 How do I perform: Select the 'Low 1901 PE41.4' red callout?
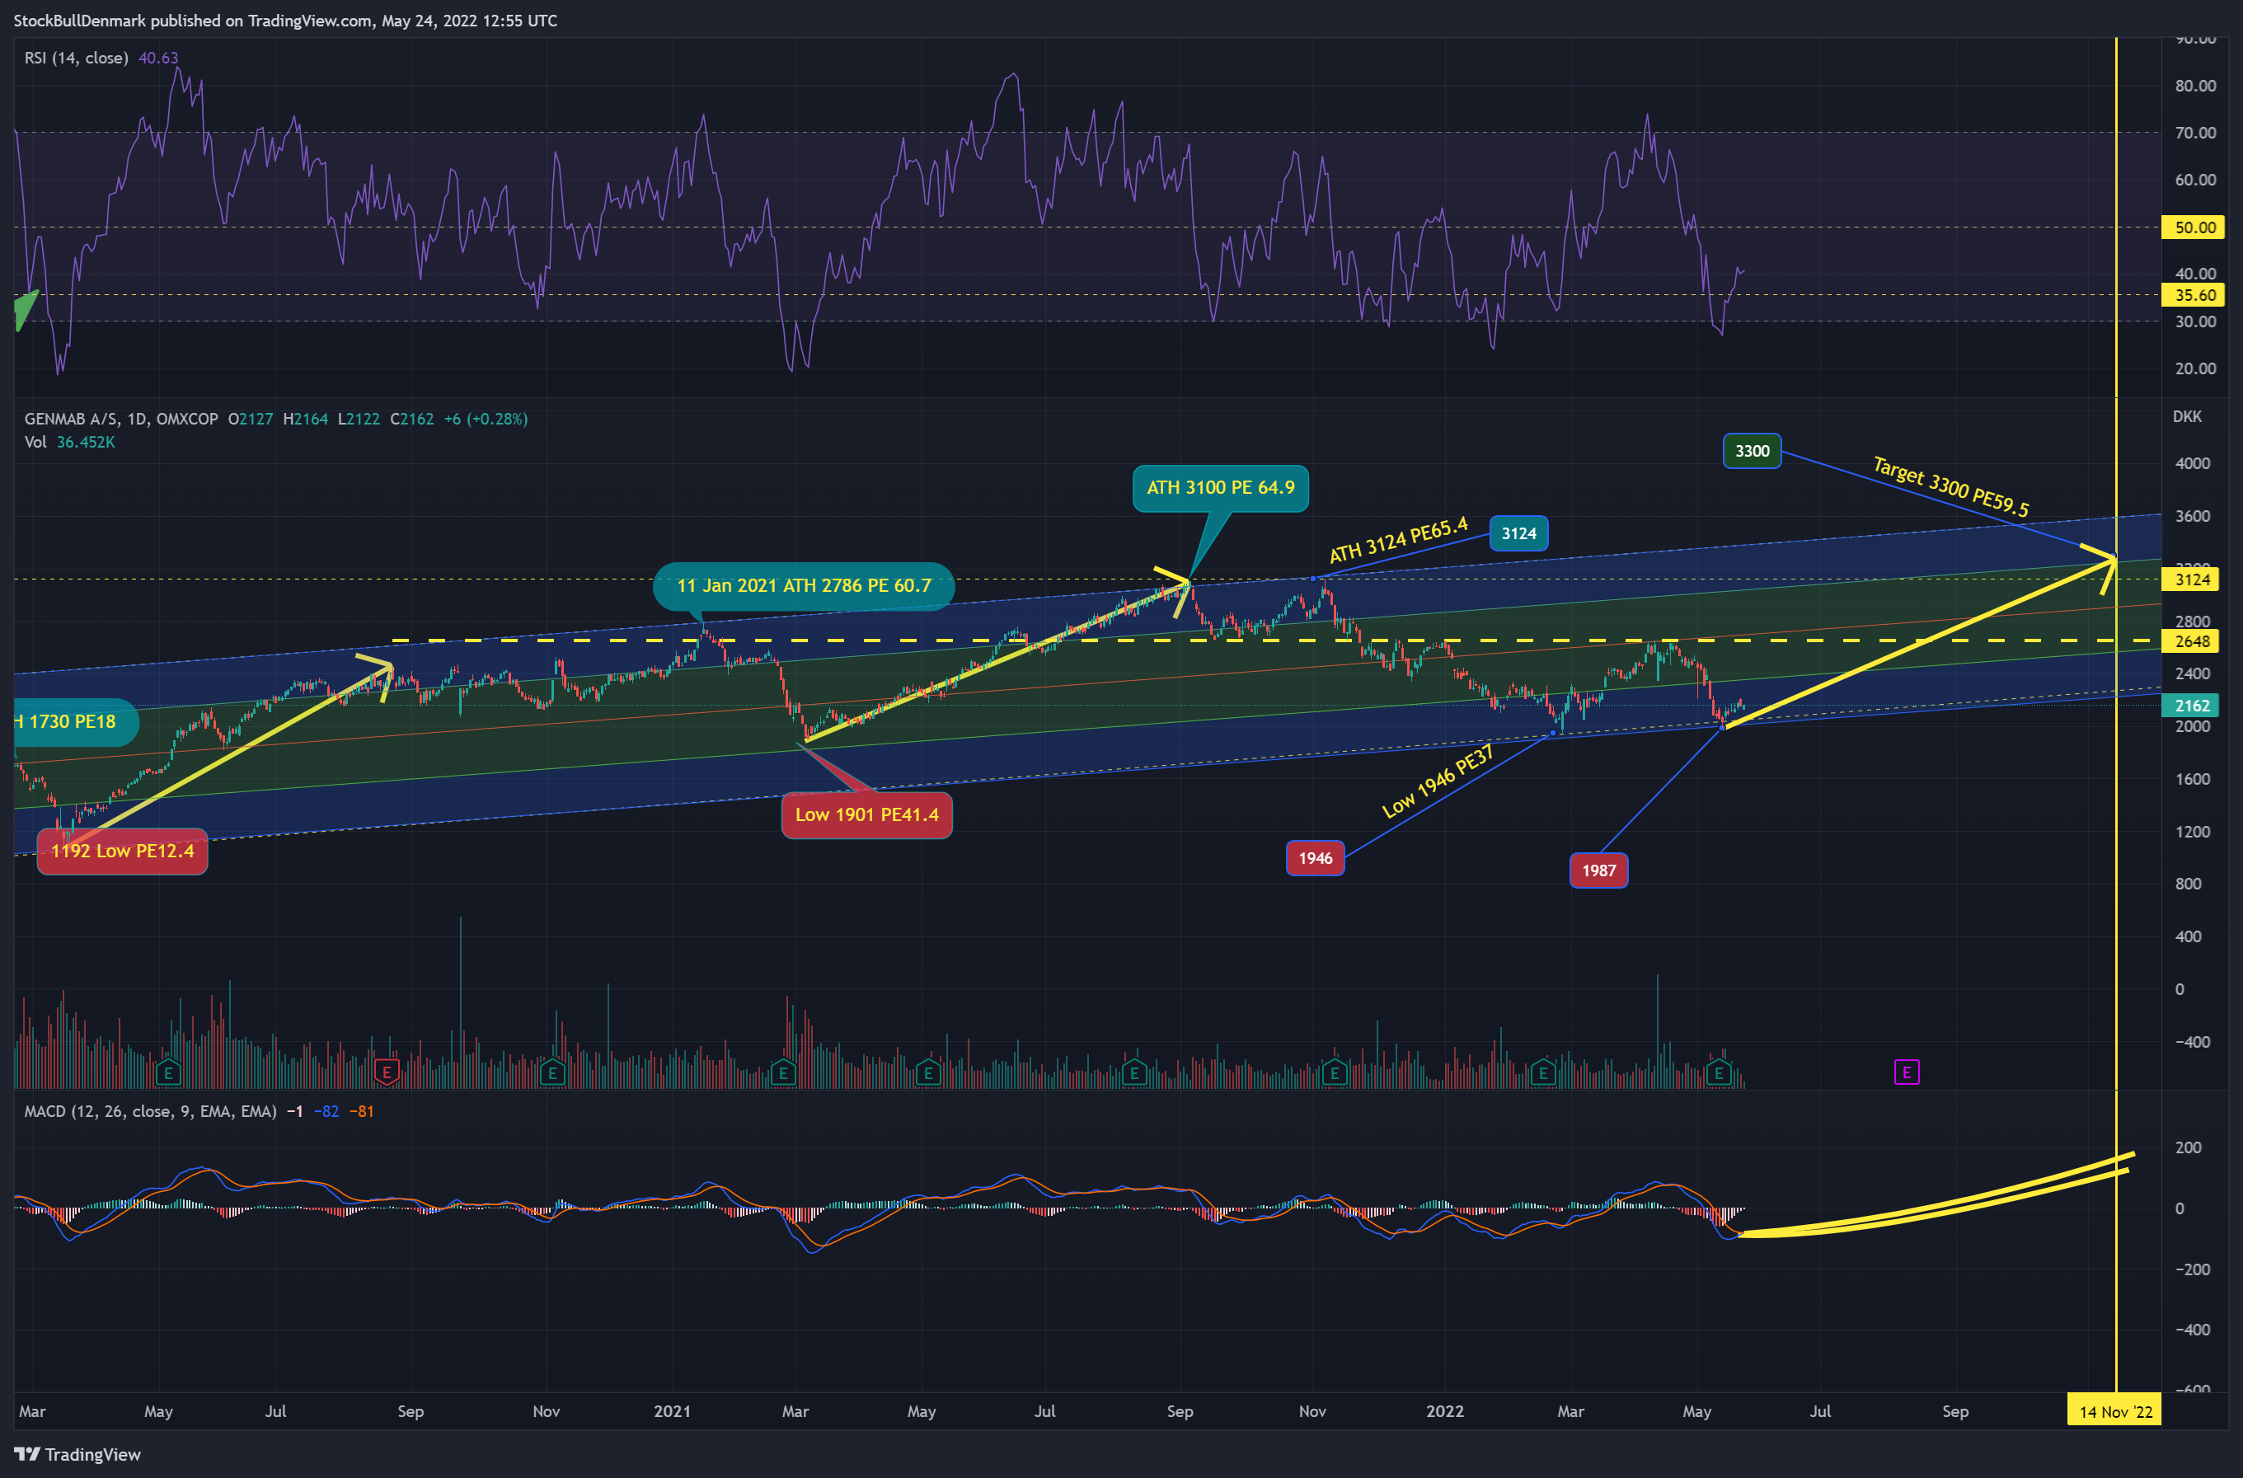[867, 815]
